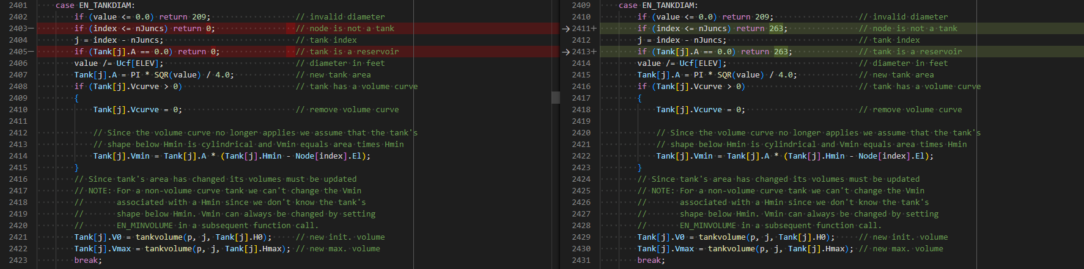Click the minus marker at line 2405
Screen dimensions: 1084x269
pyautogui.click(x=31, y=52)
